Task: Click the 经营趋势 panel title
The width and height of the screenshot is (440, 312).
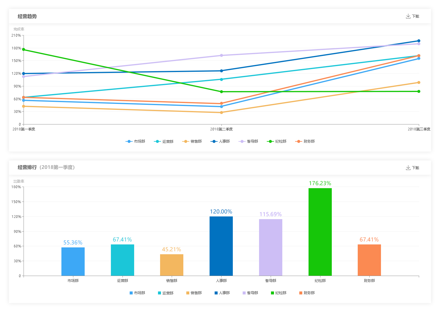Action: point(27,16)
